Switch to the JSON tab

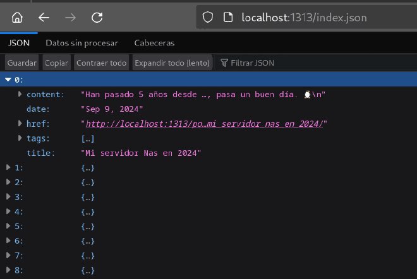pyautogui.click(x=19, y=43)
